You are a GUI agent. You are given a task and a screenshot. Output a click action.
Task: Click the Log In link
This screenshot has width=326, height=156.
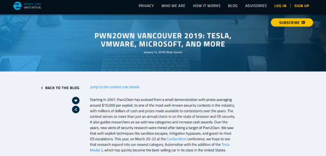(280, 6)
